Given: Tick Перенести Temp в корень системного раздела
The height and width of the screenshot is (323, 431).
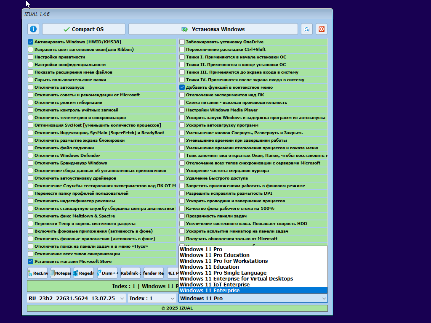Looking at the screenshot, I should (x=30, y=224).
